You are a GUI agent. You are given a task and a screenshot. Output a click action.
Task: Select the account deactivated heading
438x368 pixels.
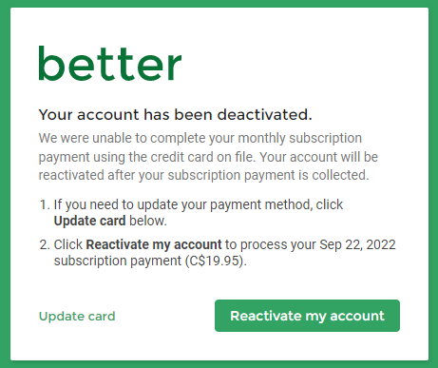pos(175,115)
